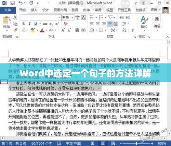This screenshot has width=171, height=146.
Task: Select the Format Painter brush
Action: click(15, 30)
